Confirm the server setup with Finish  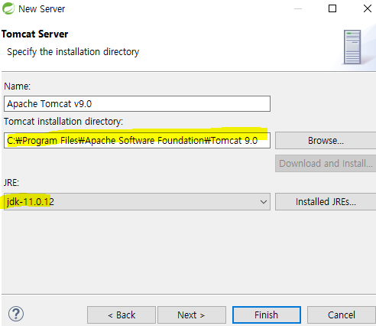(267, 315)
